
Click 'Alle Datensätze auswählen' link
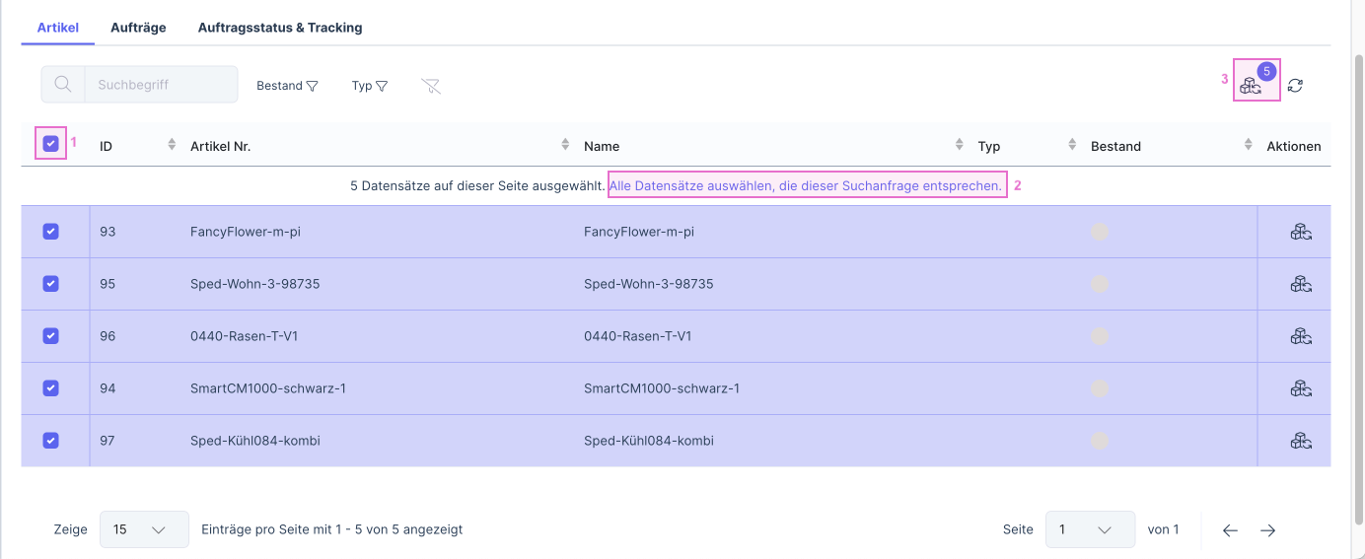coord(806,185)
